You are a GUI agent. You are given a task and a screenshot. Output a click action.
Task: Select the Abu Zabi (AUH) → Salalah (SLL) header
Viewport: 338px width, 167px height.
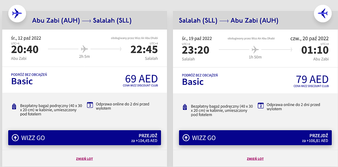82,21
